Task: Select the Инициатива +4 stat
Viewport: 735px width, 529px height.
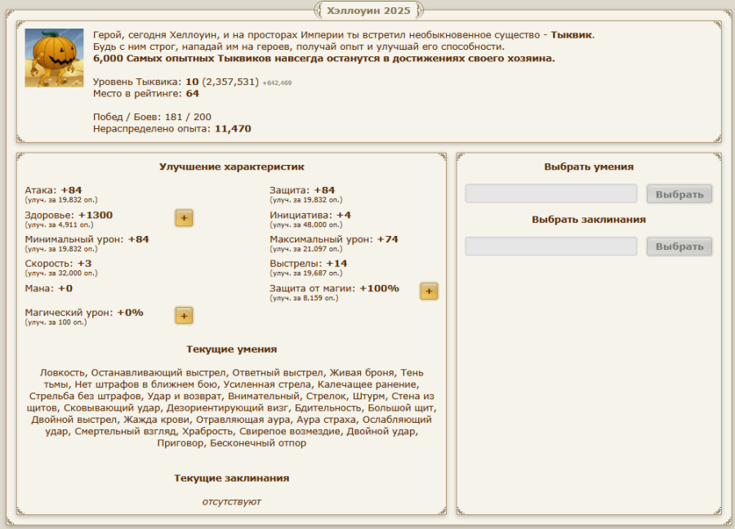Action: (310, 215)
